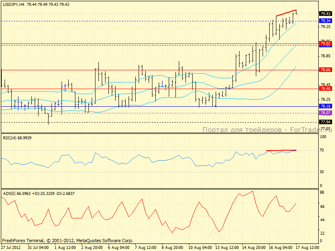Select the red 78.40 price level tag

point(325,89)
